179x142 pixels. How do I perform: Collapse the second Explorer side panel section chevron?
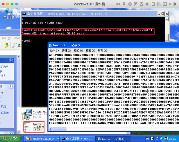tap(11, 87)
